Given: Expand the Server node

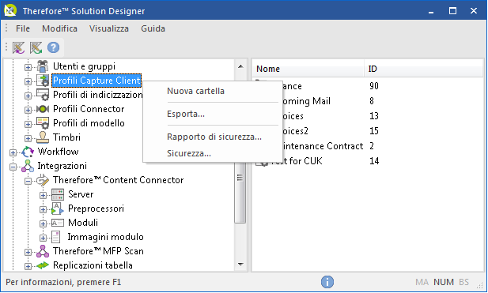Looking at the screenshot, I should (43, 195).
